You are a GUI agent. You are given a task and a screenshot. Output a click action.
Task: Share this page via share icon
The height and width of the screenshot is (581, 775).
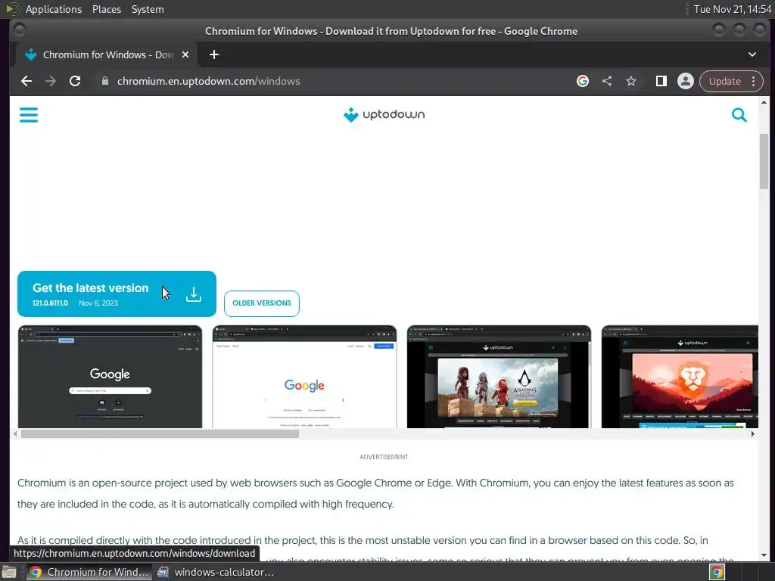click(607, 81)
